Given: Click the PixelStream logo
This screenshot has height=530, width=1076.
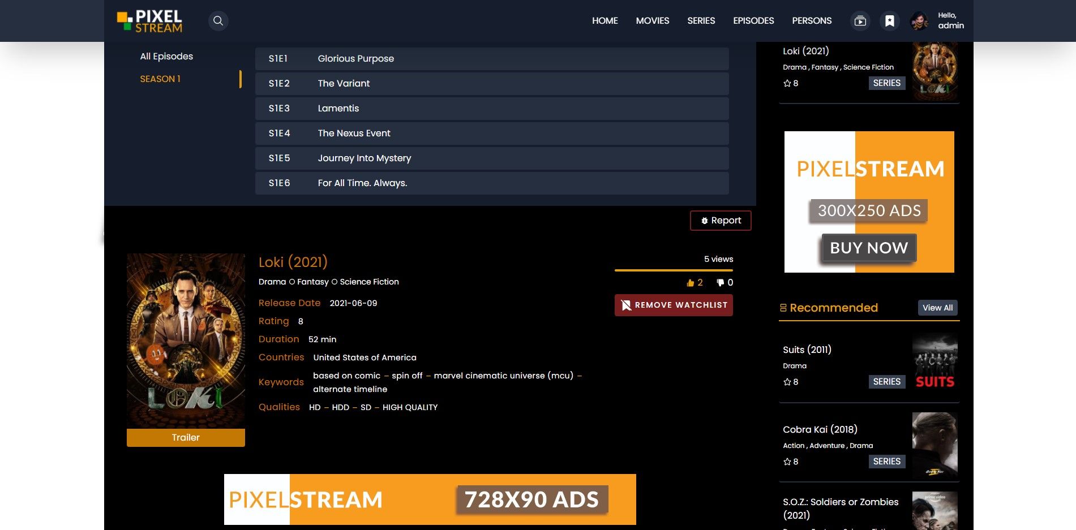Looking at the screenshot, I should [149, 21].
